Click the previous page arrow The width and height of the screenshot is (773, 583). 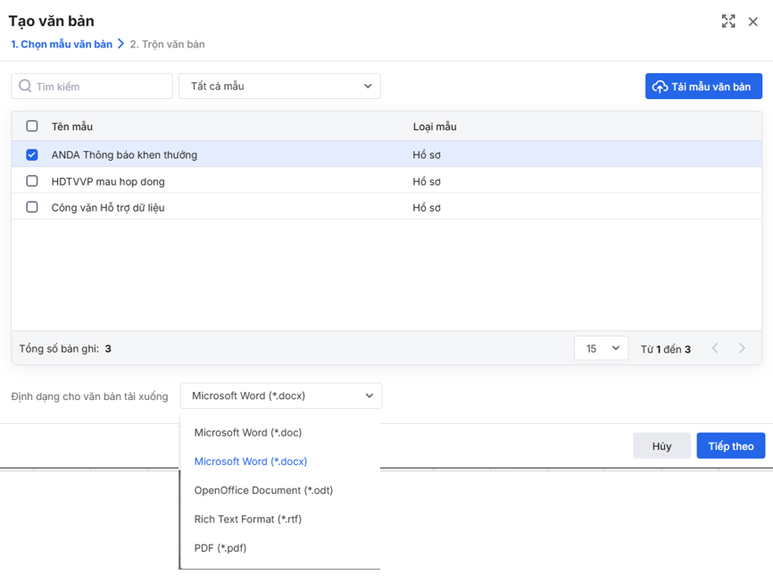[715, 348]
